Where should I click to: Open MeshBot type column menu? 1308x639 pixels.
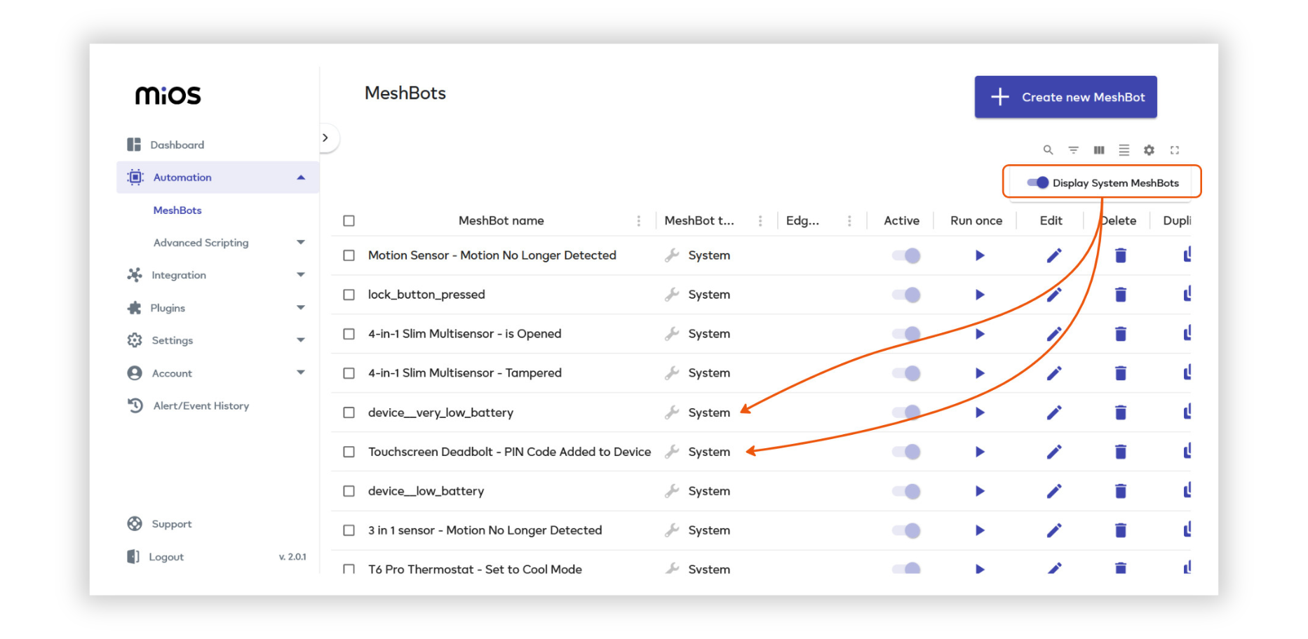pos(760,221)
